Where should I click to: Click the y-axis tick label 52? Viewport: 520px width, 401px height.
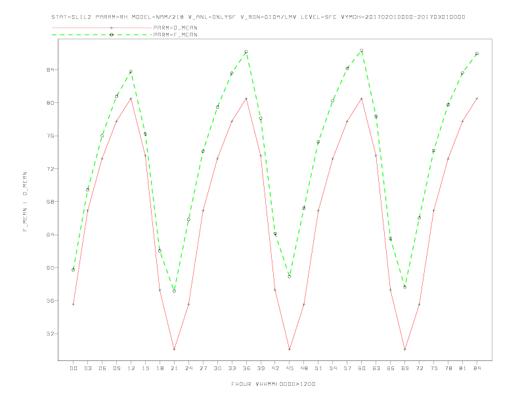pyautogui.click(x=50, y=334)
